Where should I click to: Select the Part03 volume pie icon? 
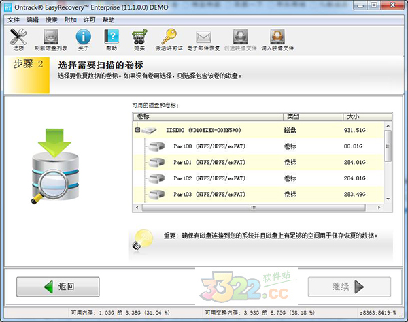(x=156, y=194)
